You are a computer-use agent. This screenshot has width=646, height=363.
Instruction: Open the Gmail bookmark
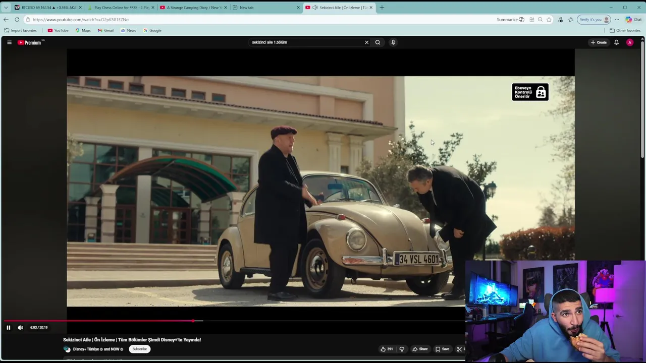105,30
